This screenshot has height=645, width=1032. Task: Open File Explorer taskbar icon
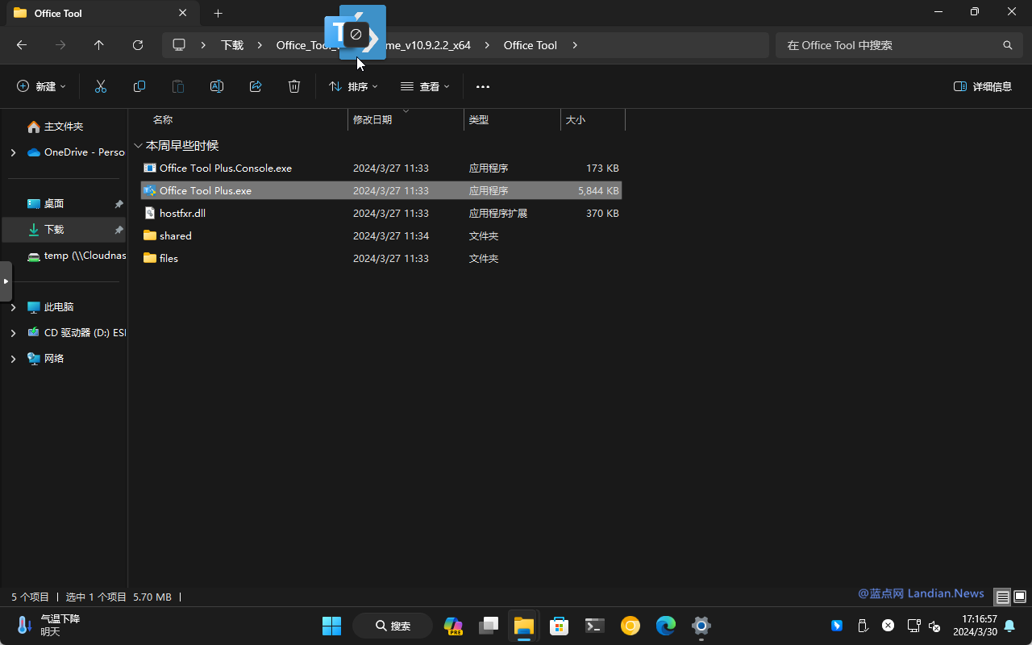point(524,626)
